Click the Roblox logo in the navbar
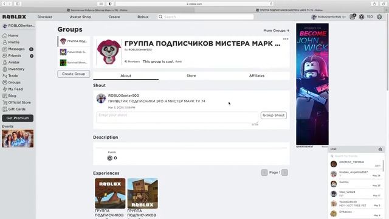 (x=14, y=17)
